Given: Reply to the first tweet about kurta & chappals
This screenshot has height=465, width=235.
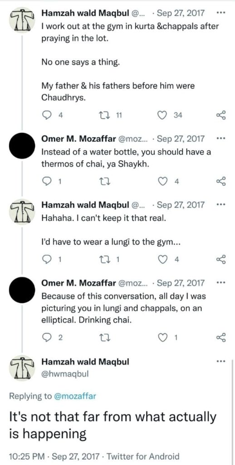Looking at the screenshot, I should click(46, 116).
